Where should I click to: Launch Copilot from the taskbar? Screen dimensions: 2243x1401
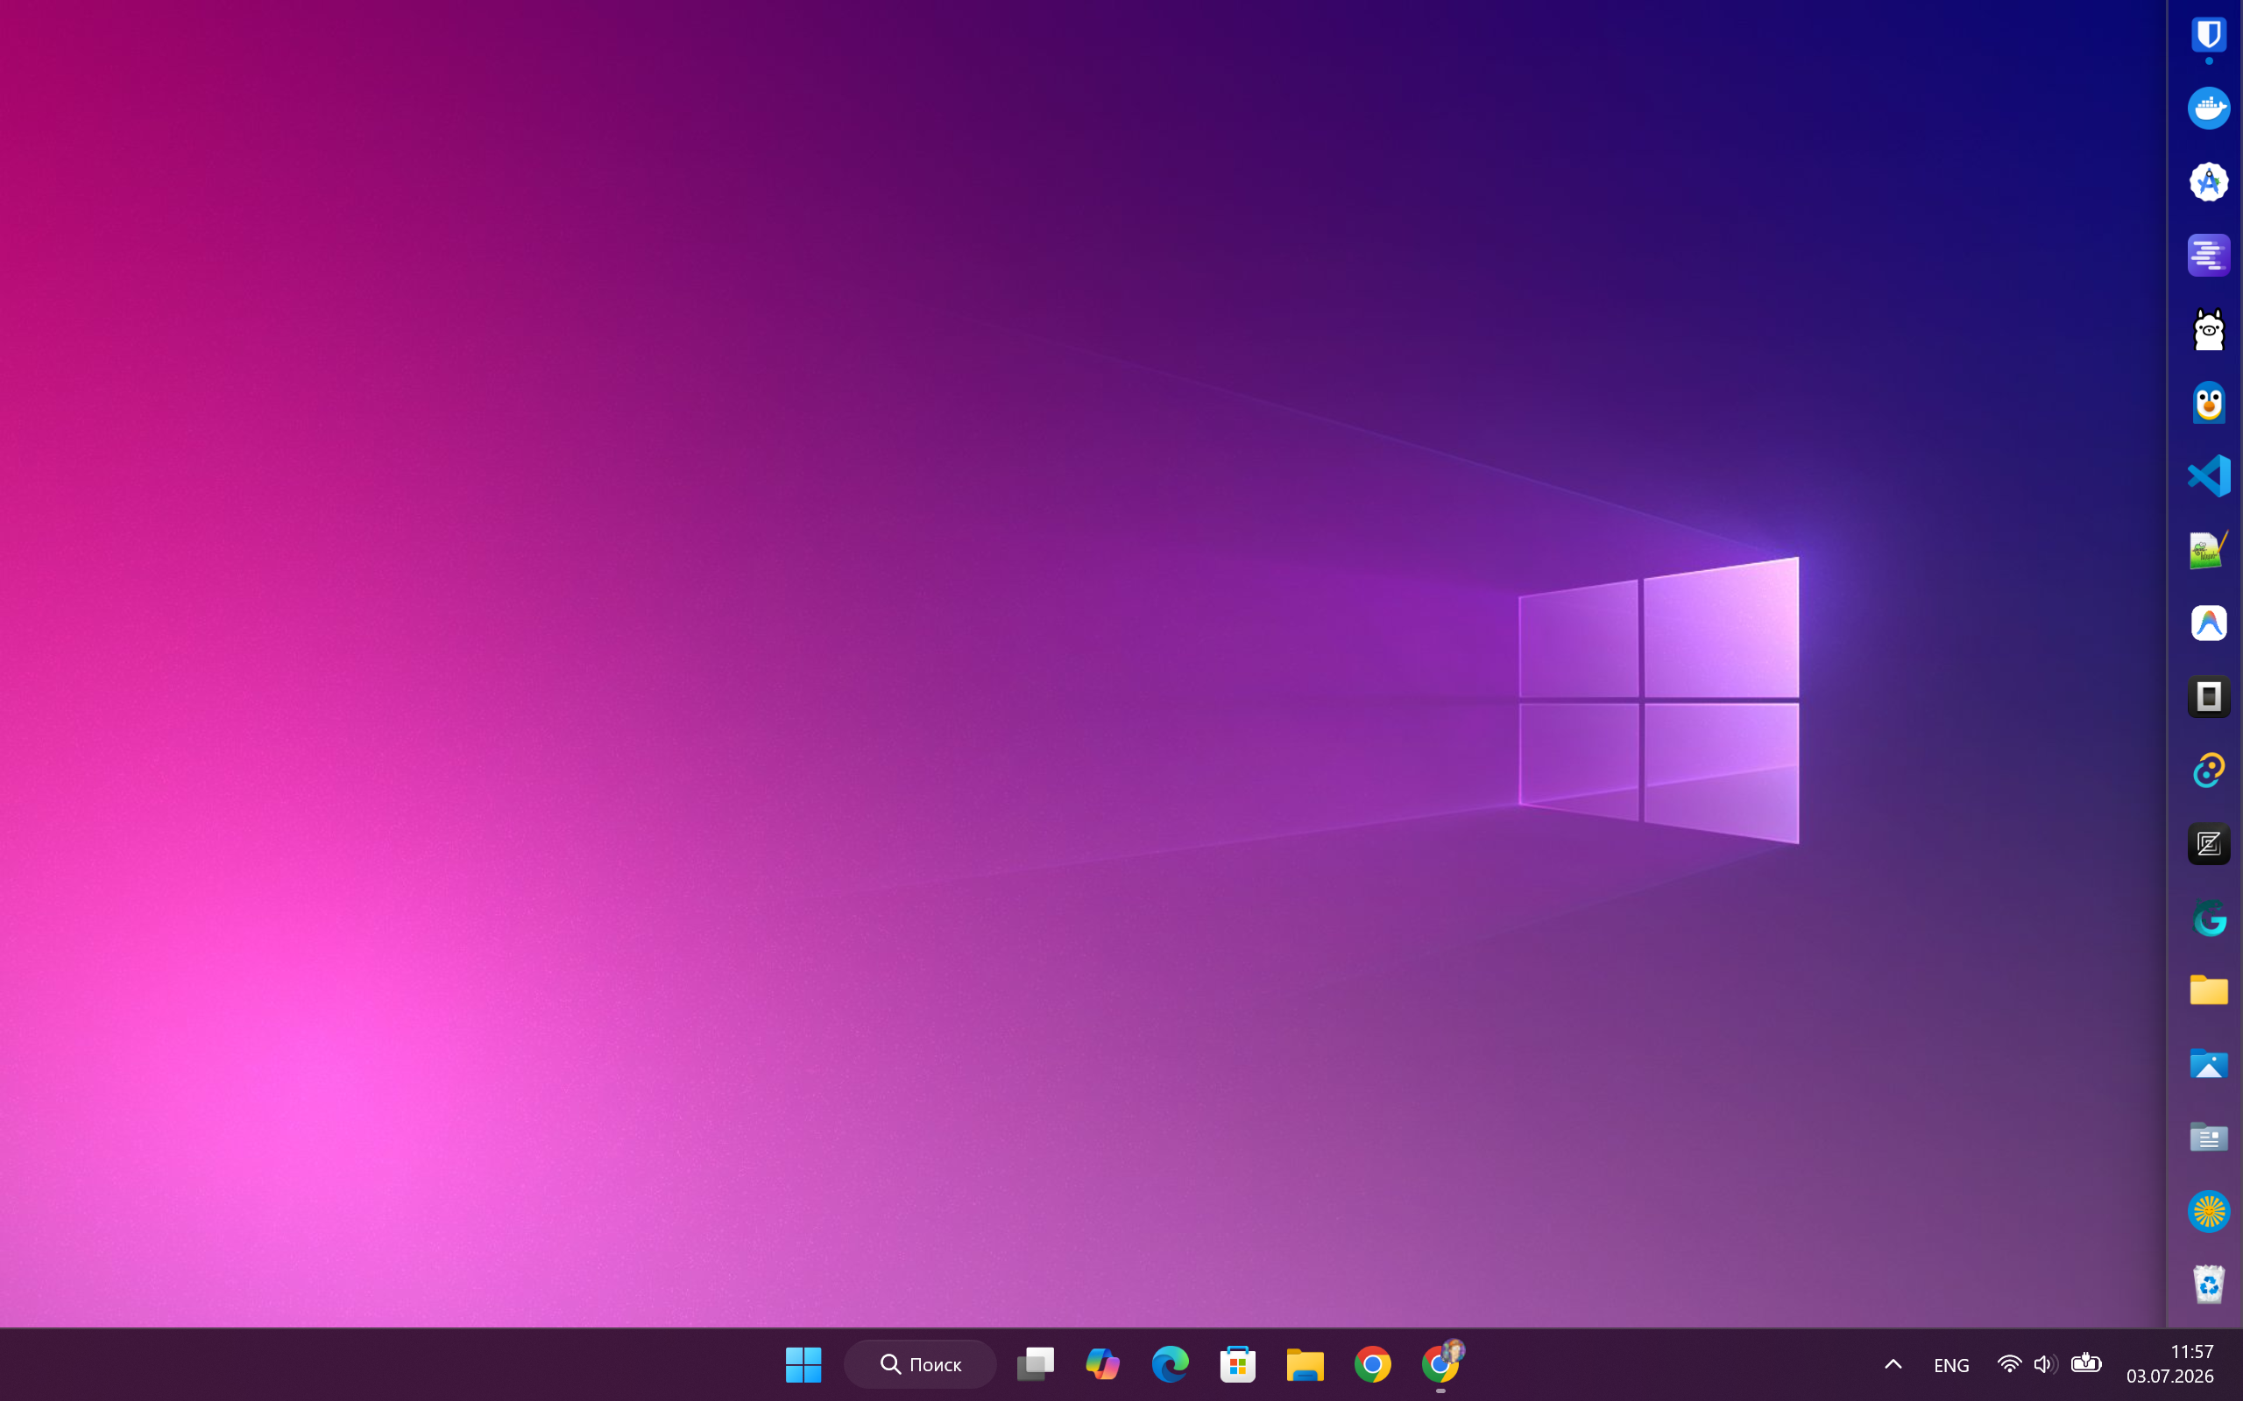point(1103,1364)
